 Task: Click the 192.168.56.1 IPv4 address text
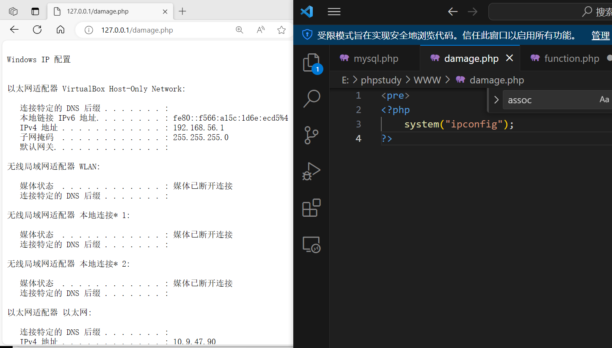coord(198,128)
